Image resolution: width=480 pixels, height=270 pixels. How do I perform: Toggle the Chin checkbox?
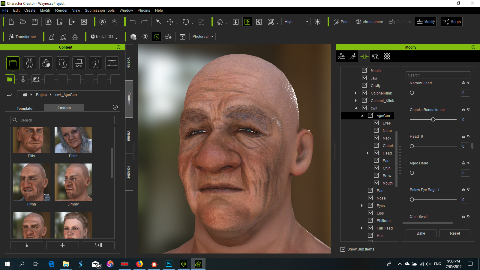[376, 168]
